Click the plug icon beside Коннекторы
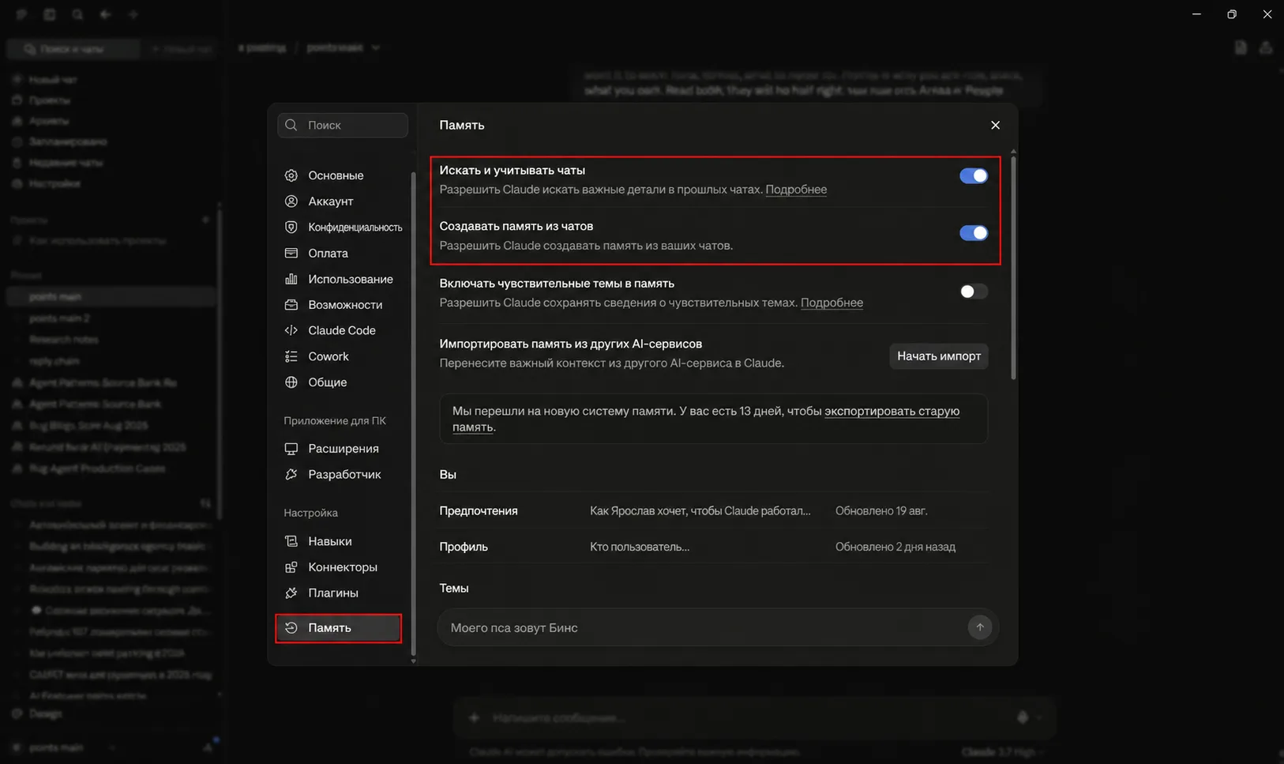1284x764 pixels. point(291,567)
